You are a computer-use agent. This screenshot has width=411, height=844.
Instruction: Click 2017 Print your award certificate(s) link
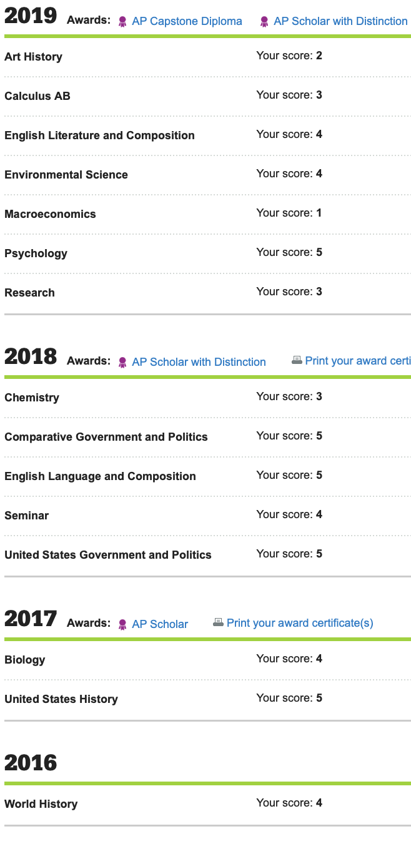[x=300, y=623]
